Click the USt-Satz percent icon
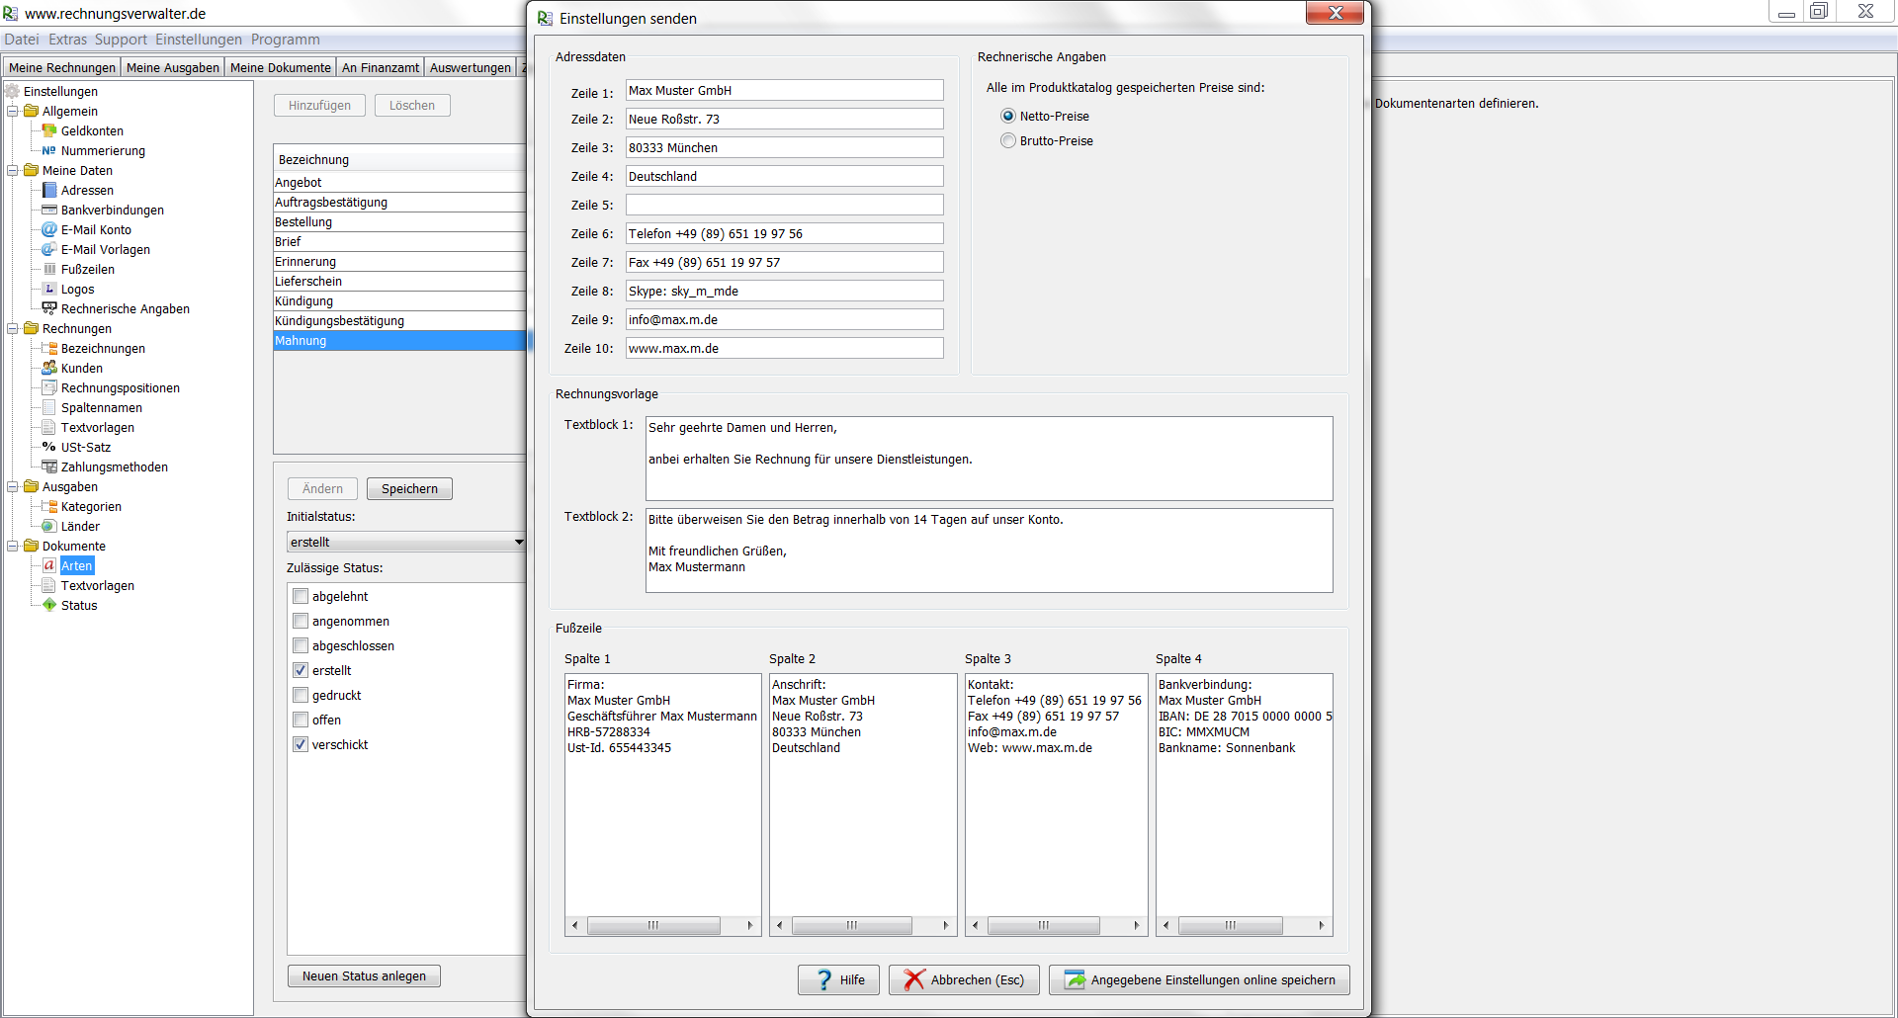 49,447
